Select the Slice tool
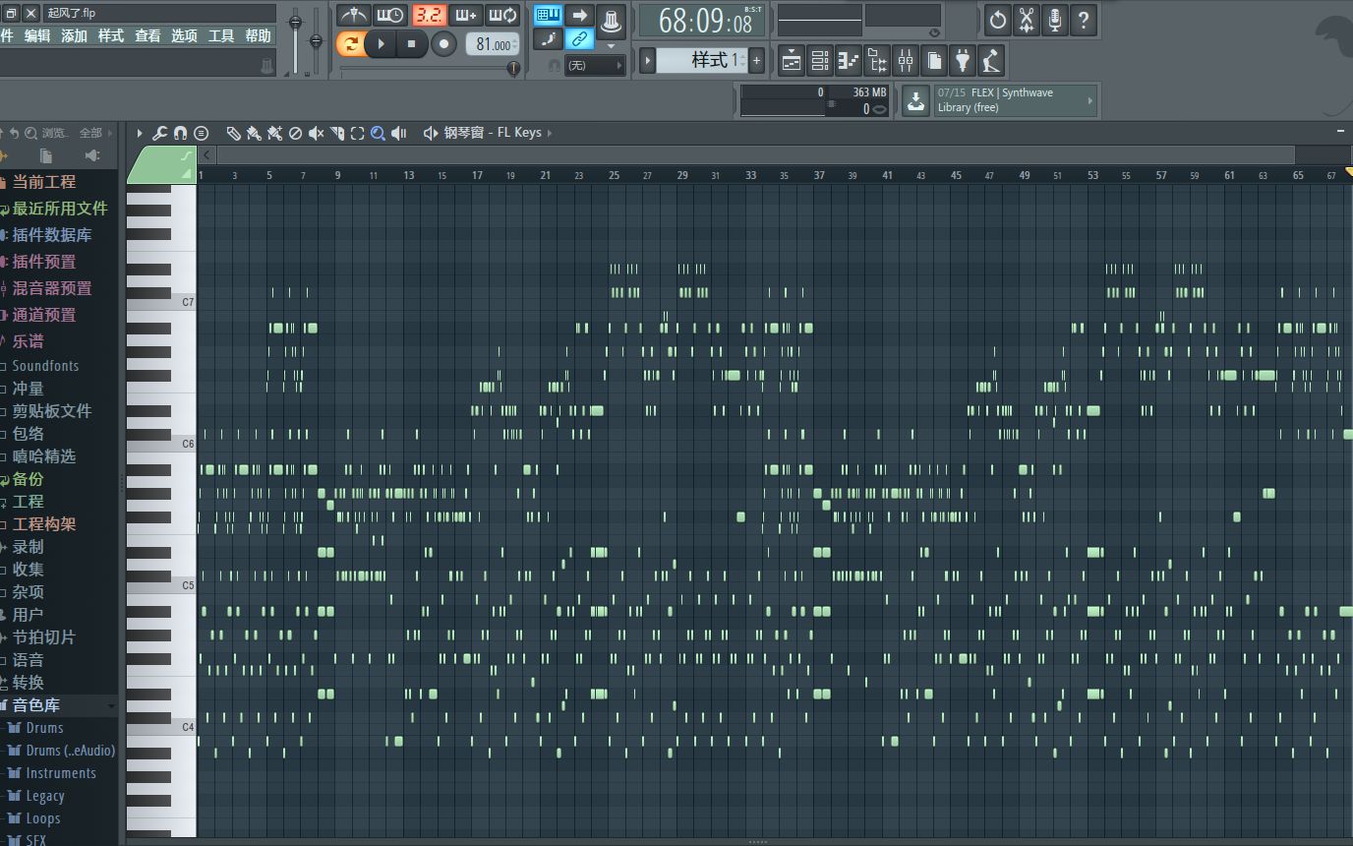The width and height of the screenshot is (1353, 846). tap(336, 133)
